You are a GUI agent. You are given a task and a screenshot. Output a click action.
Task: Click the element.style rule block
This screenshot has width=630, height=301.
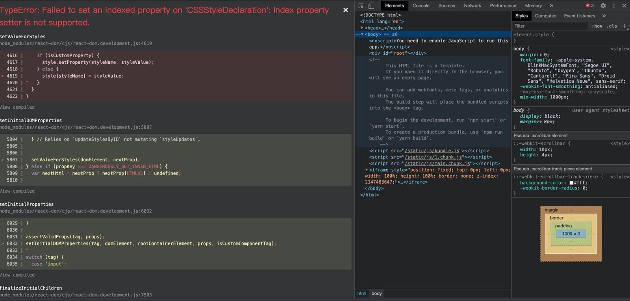click(x=571, y=37)
